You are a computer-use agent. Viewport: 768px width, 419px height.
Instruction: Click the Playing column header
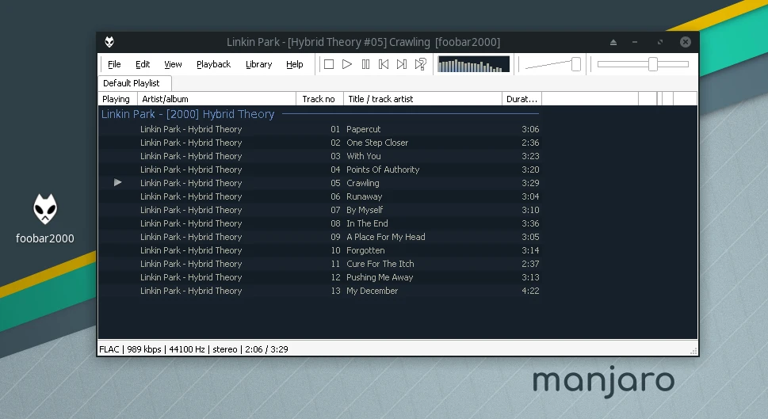[117, 99]
